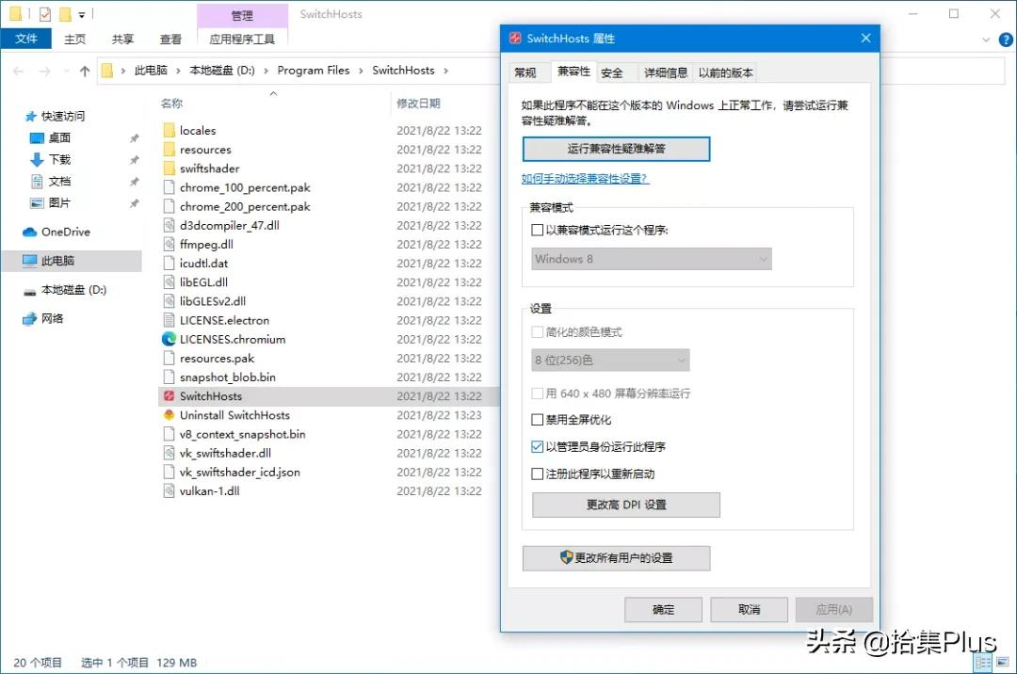Open quick access toolbar customize arrow
This screenshot has height=674, width=1017.
point(82,14)
